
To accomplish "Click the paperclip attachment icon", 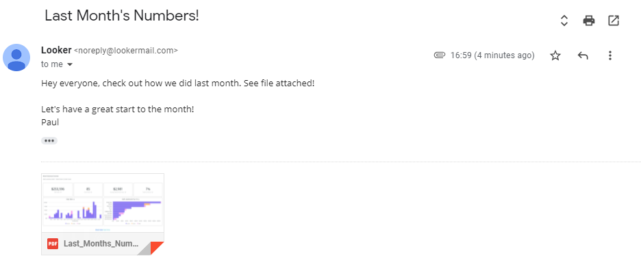I will [440, 55].
